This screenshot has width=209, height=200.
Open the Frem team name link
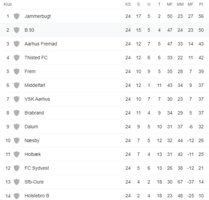pyautogui.click(x=30, y=71)
